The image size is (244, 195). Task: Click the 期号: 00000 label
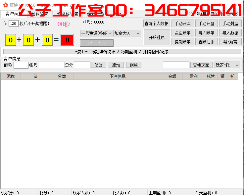pyautogui.click(x=93, y=22)
